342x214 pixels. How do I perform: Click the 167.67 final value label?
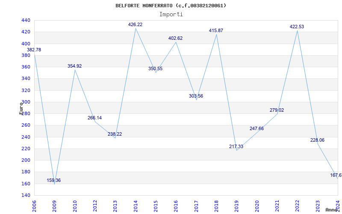336,175
